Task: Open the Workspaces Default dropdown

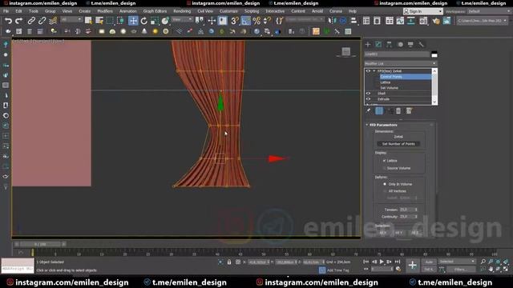Action: tap(489, 11)
